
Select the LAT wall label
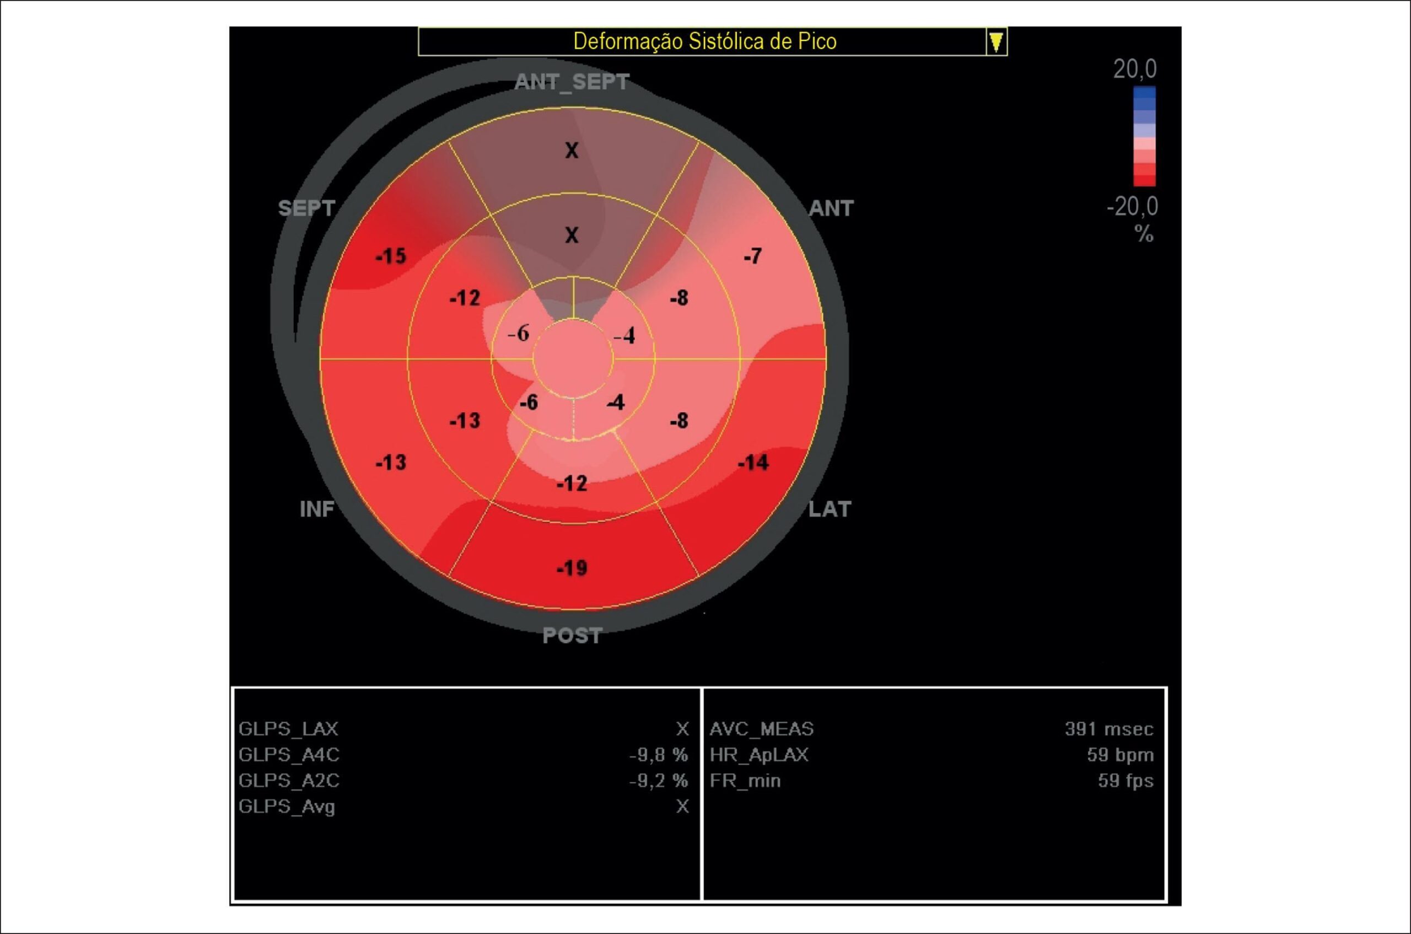point(830,509)
